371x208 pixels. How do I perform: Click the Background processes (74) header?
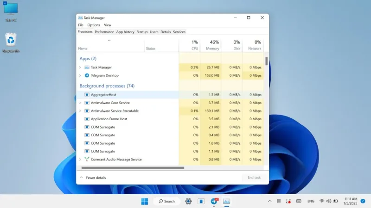pos(107,86)
